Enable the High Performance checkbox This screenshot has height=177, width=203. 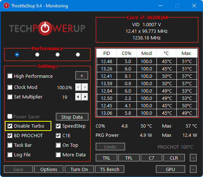pos(10,76)
